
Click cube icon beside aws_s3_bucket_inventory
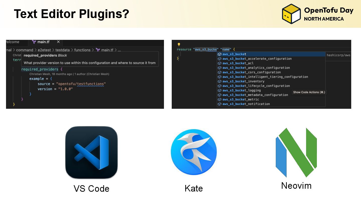219,81
